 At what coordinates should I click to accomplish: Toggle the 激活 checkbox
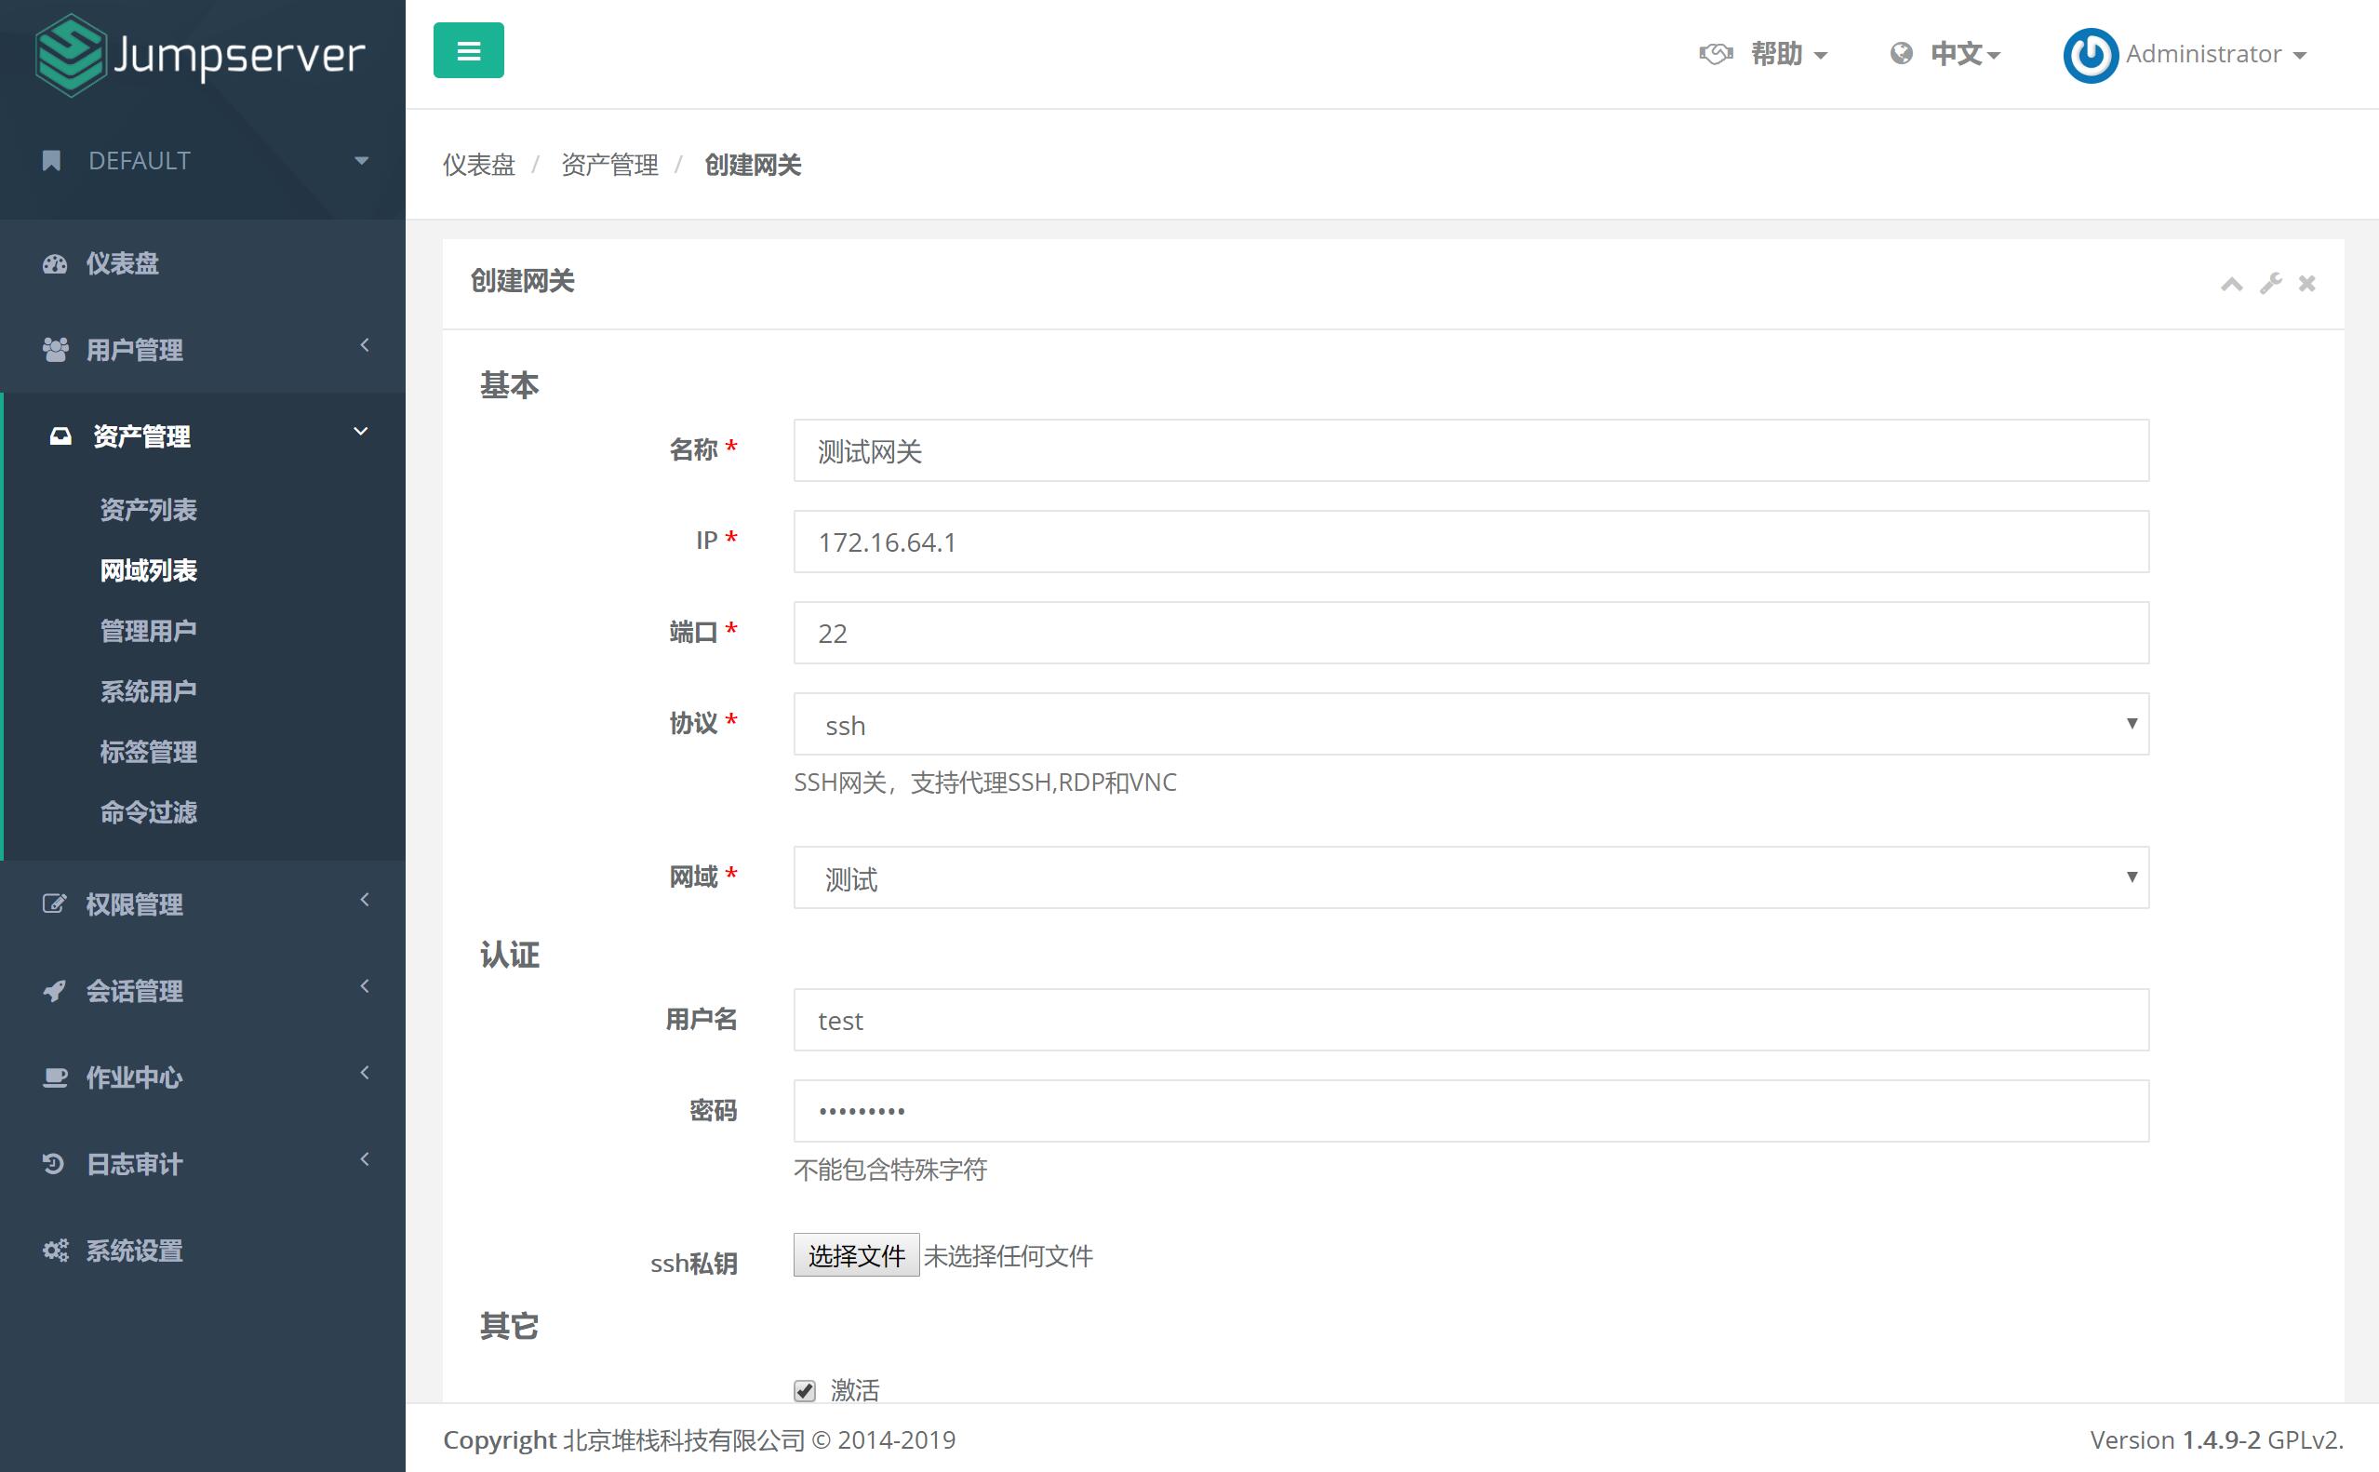pyautogui.click(x=804, y=1390)
